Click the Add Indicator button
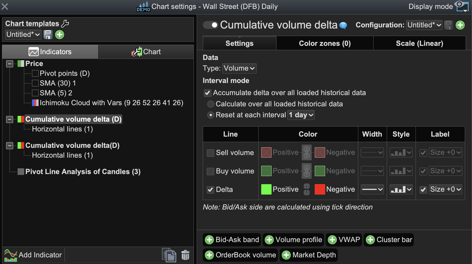This screenshot has width=472, height=264. pos(33,255)
